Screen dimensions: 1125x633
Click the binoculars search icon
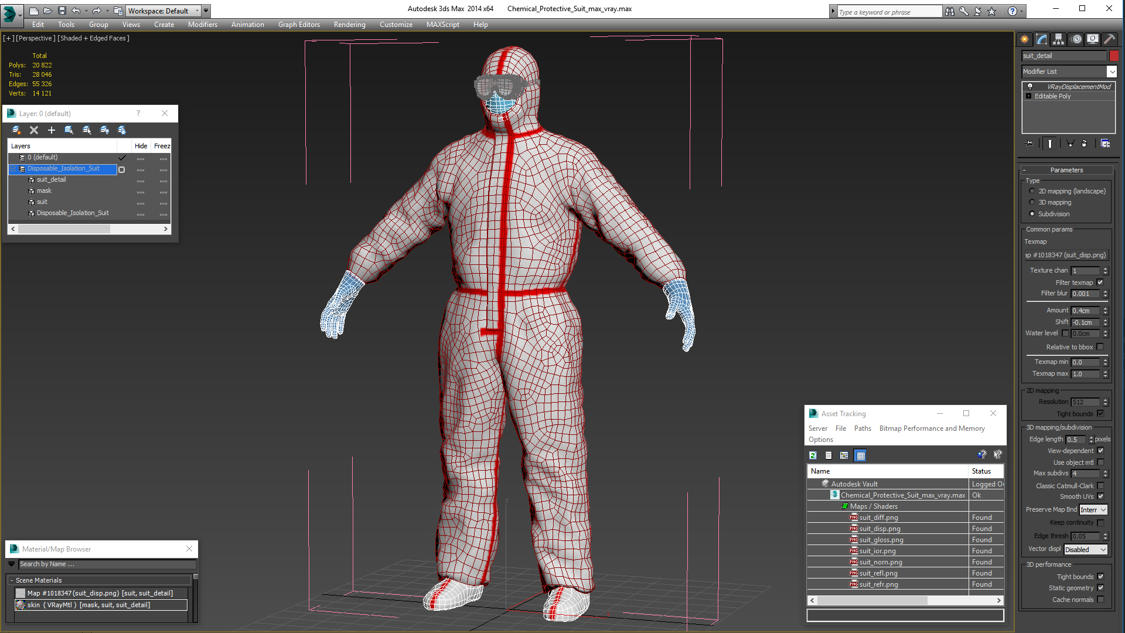950,11
